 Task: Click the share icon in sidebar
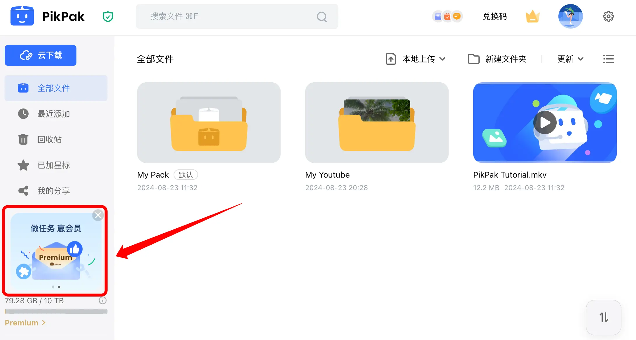pyautogui.click(x=23, y=191)
